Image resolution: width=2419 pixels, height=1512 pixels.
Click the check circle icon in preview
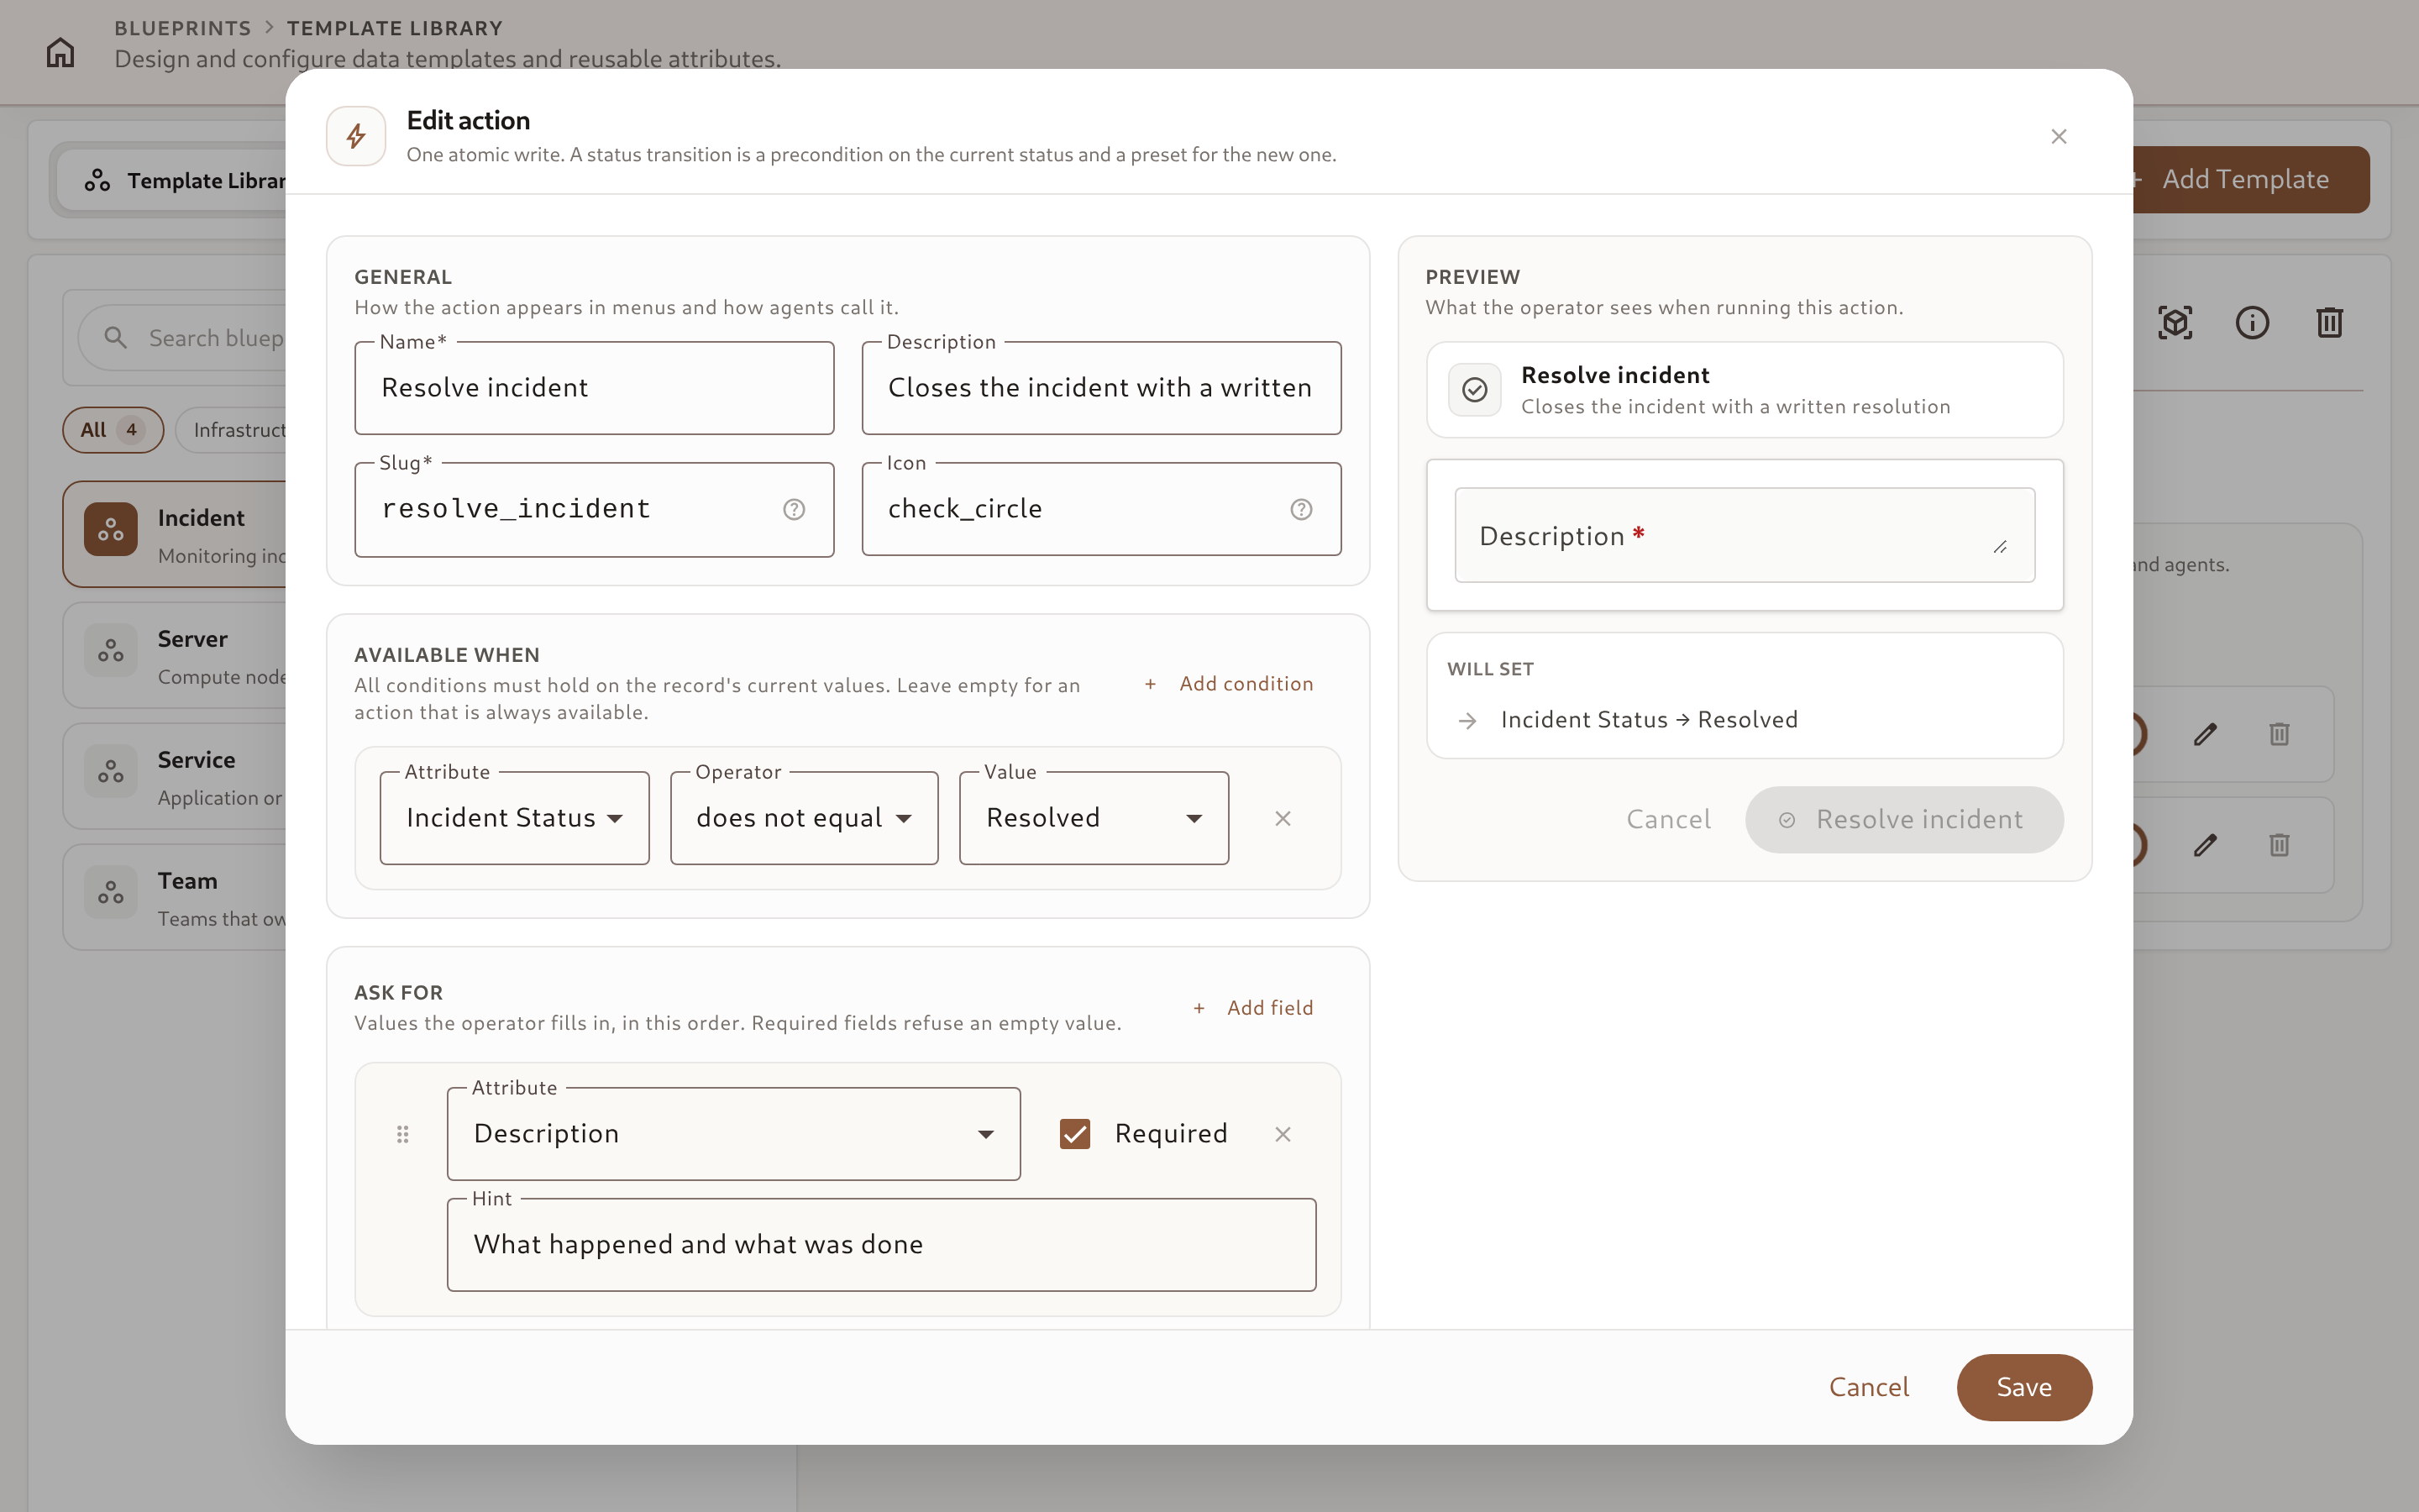1474,390
